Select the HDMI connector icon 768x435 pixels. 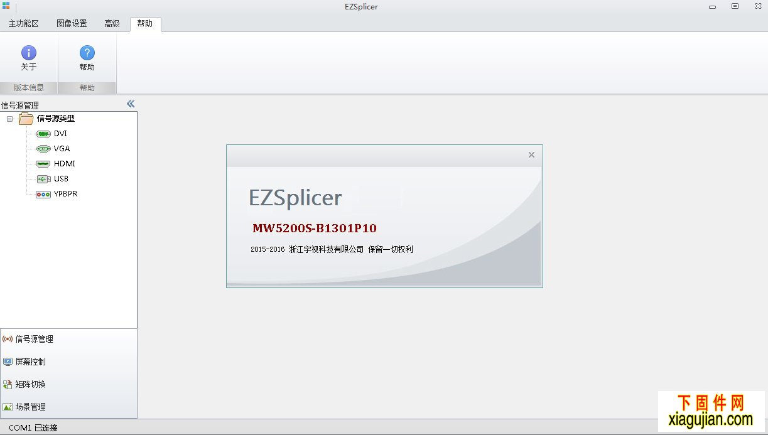tap(43, 164)
